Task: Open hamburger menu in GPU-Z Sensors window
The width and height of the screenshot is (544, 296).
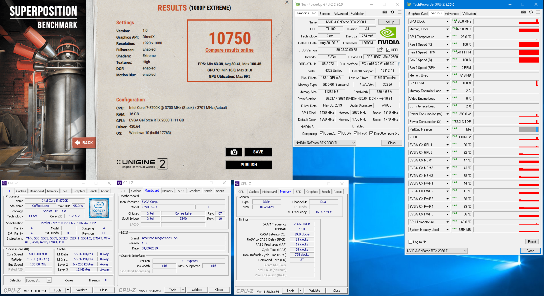Action: 538,12
